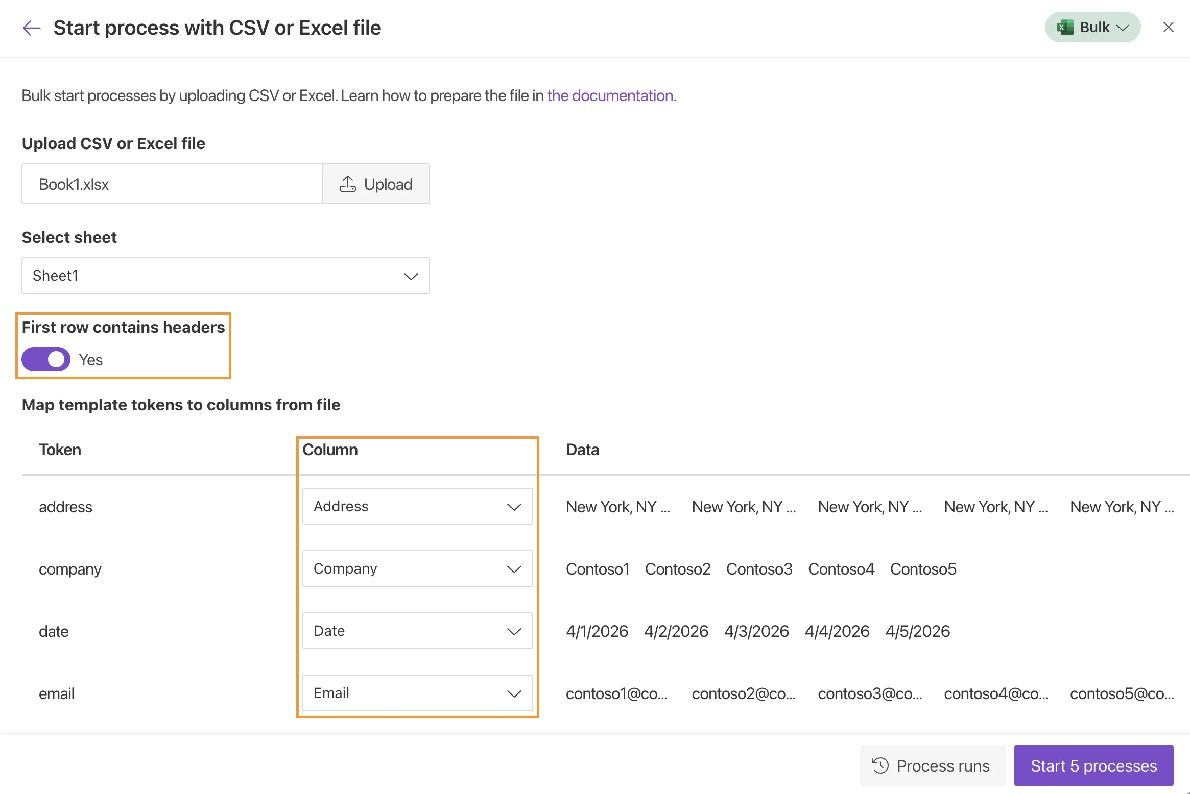Screen dimensions: 1190x794
Task: Click the Yes label beside the headers toggle
Action: (x=91, y=360)
